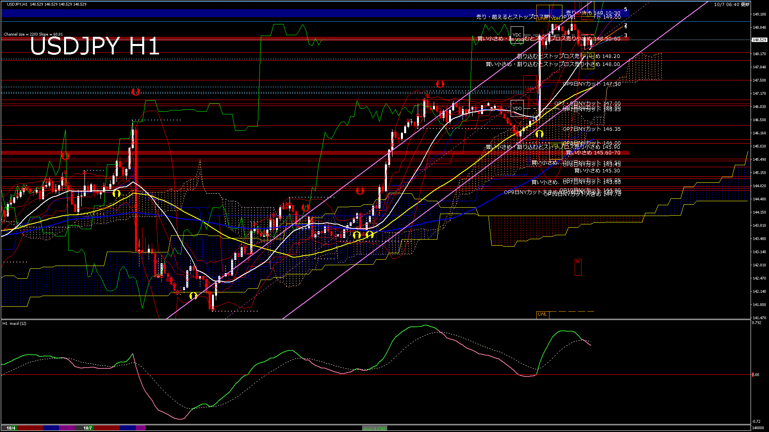Viewport: 769px width, 432px height.
Task: Click the red down-arrow signal near 144.82
Action: 360,191
